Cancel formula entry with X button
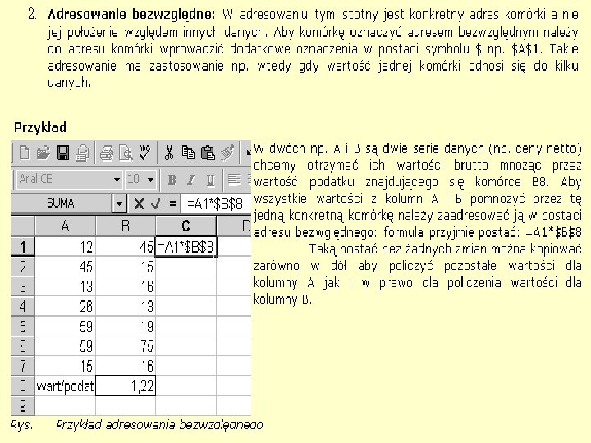591x443 pixels. [139, 203]
